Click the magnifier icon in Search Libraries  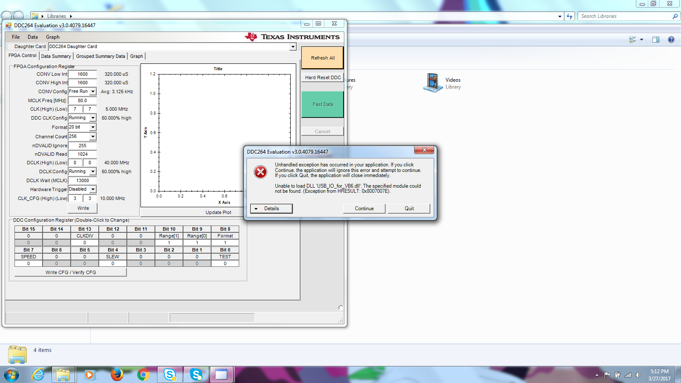click(x=675, y=16)
